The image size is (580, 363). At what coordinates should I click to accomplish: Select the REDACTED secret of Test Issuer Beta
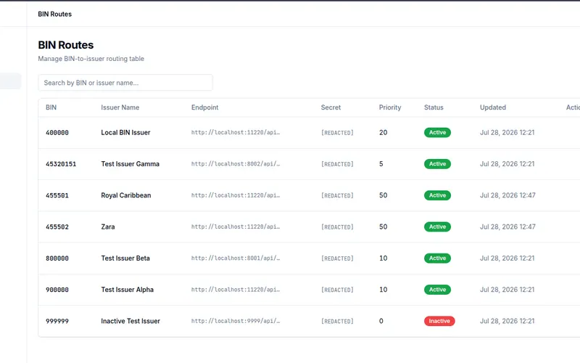pos(337,258)
